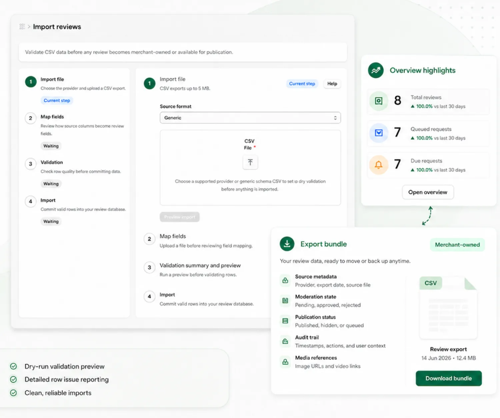Click 'Published, hidden, or queued' text
The image size is (500, 418).
329,325
